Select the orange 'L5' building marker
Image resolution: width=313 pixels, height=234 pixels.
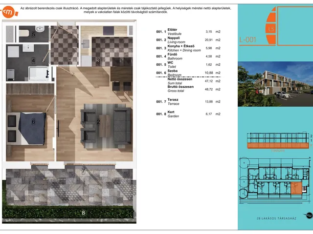click(271, 29)
